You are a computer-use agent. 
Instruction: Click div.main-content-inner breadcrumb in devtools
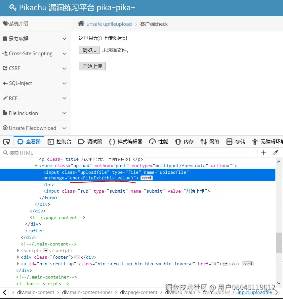87,292
